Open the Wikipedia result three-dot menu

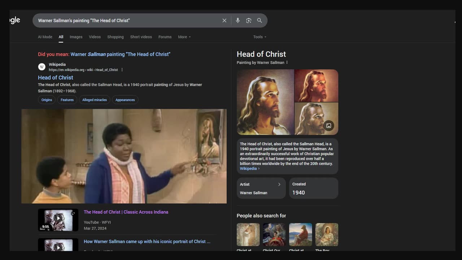[122, 70]
